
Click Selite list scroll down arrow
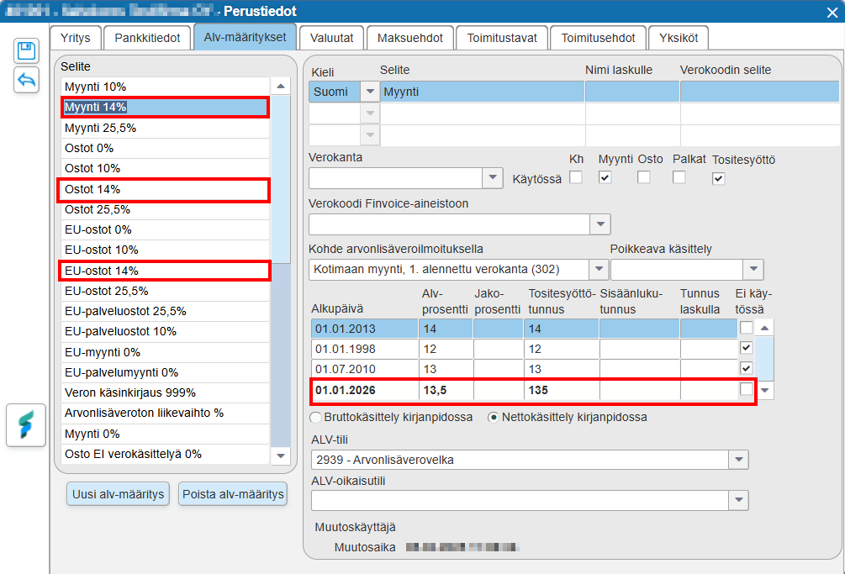tap(280, 456)
